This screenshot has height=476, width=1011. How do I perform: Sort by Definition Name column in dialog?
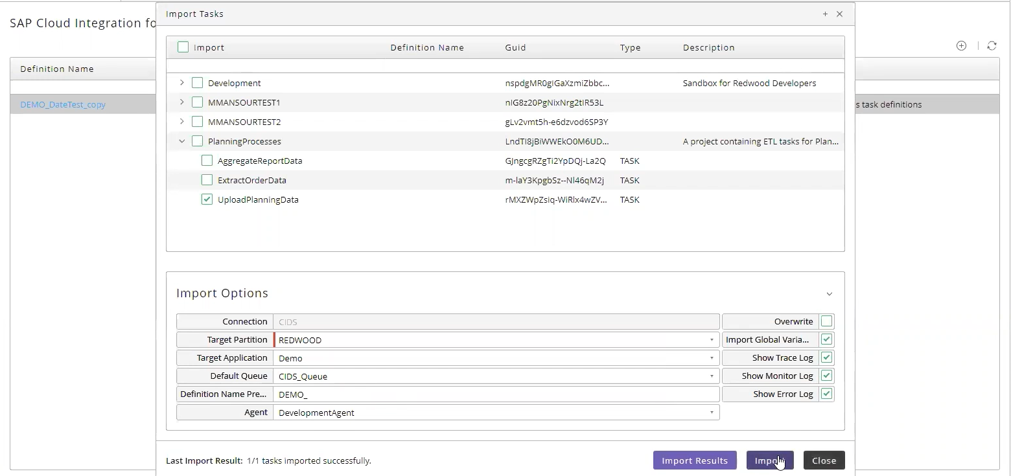(427, 47)
